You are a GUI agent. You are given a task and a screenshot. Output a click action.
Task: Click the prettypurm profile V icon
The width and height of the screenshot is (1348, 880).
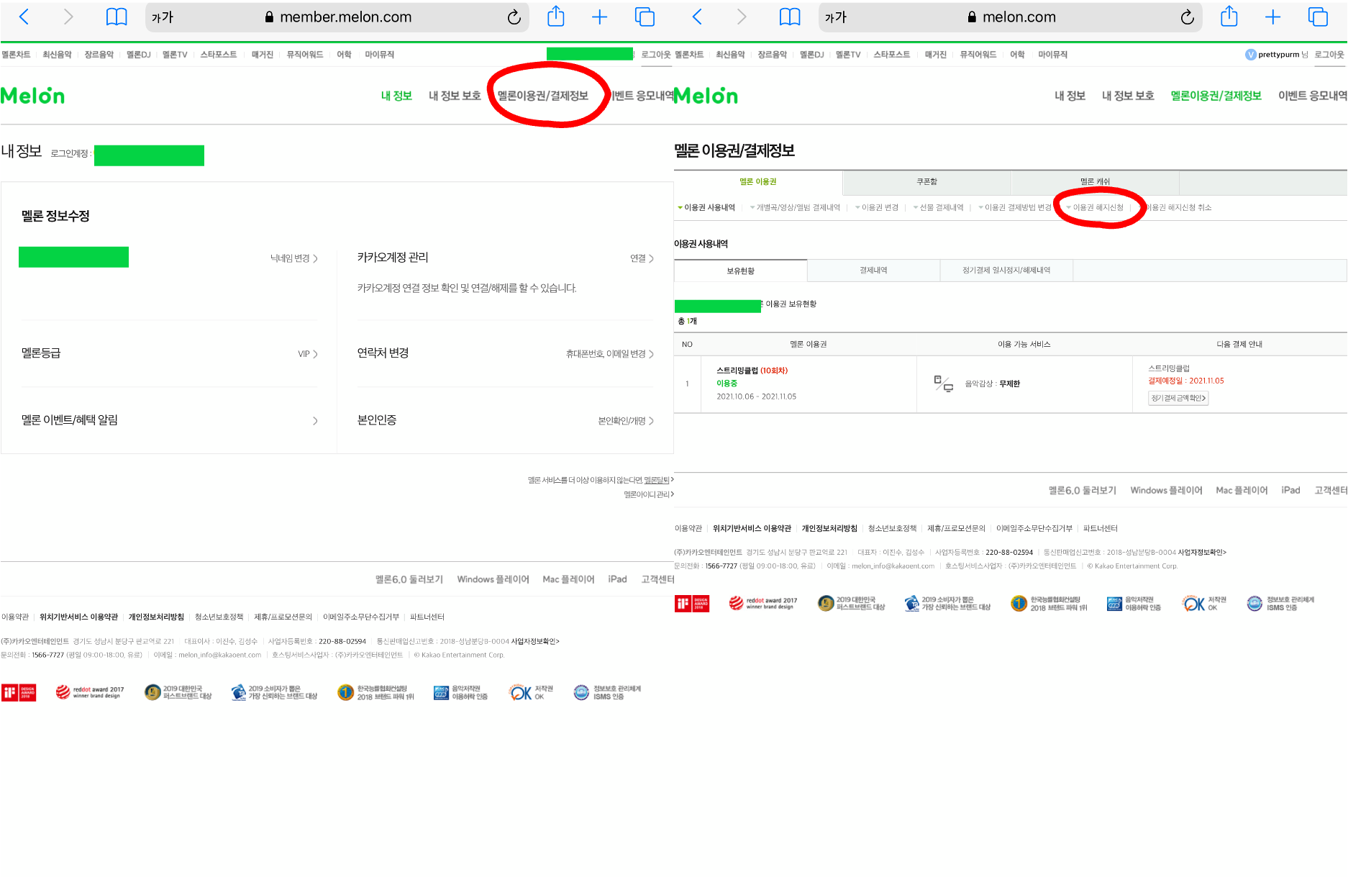pos(1251,55)
